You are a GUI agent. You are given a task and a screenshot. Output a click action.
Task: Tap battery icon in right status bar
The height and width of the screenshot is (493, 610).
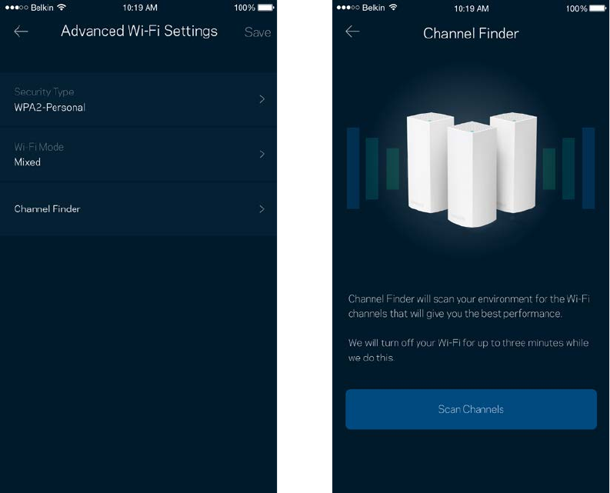(598, 8)
